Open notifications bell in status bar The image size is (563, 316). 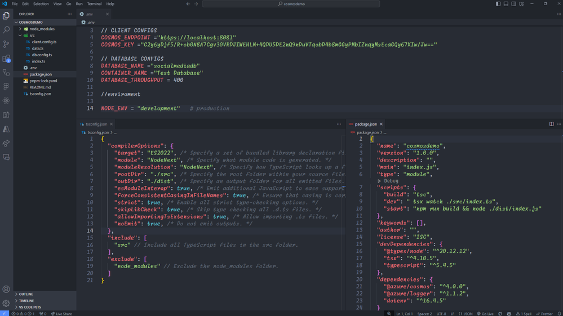560,314
